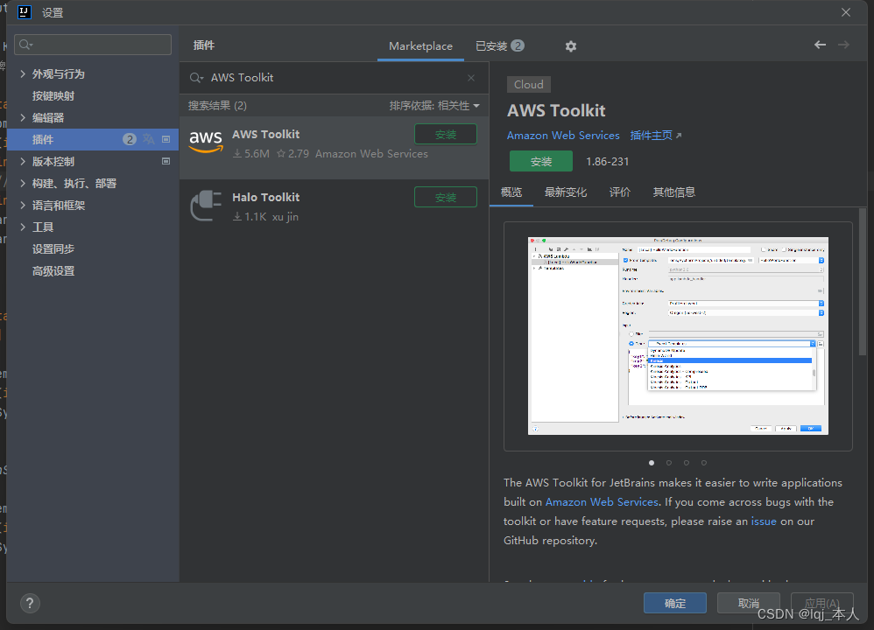The width and height of the screenshot is (874, 630).
Task: Open the help question mark button
Action: coord(30,603)
